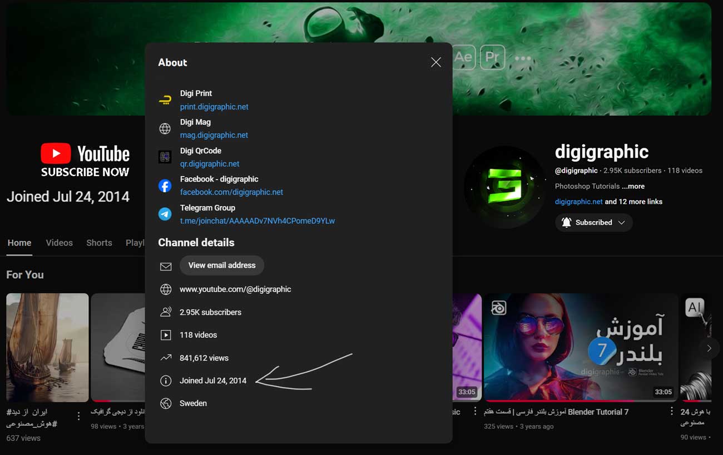Click the After Effects Ae banner icon
This screenshot has width=723, height=455.
click(x=463, y=57)
